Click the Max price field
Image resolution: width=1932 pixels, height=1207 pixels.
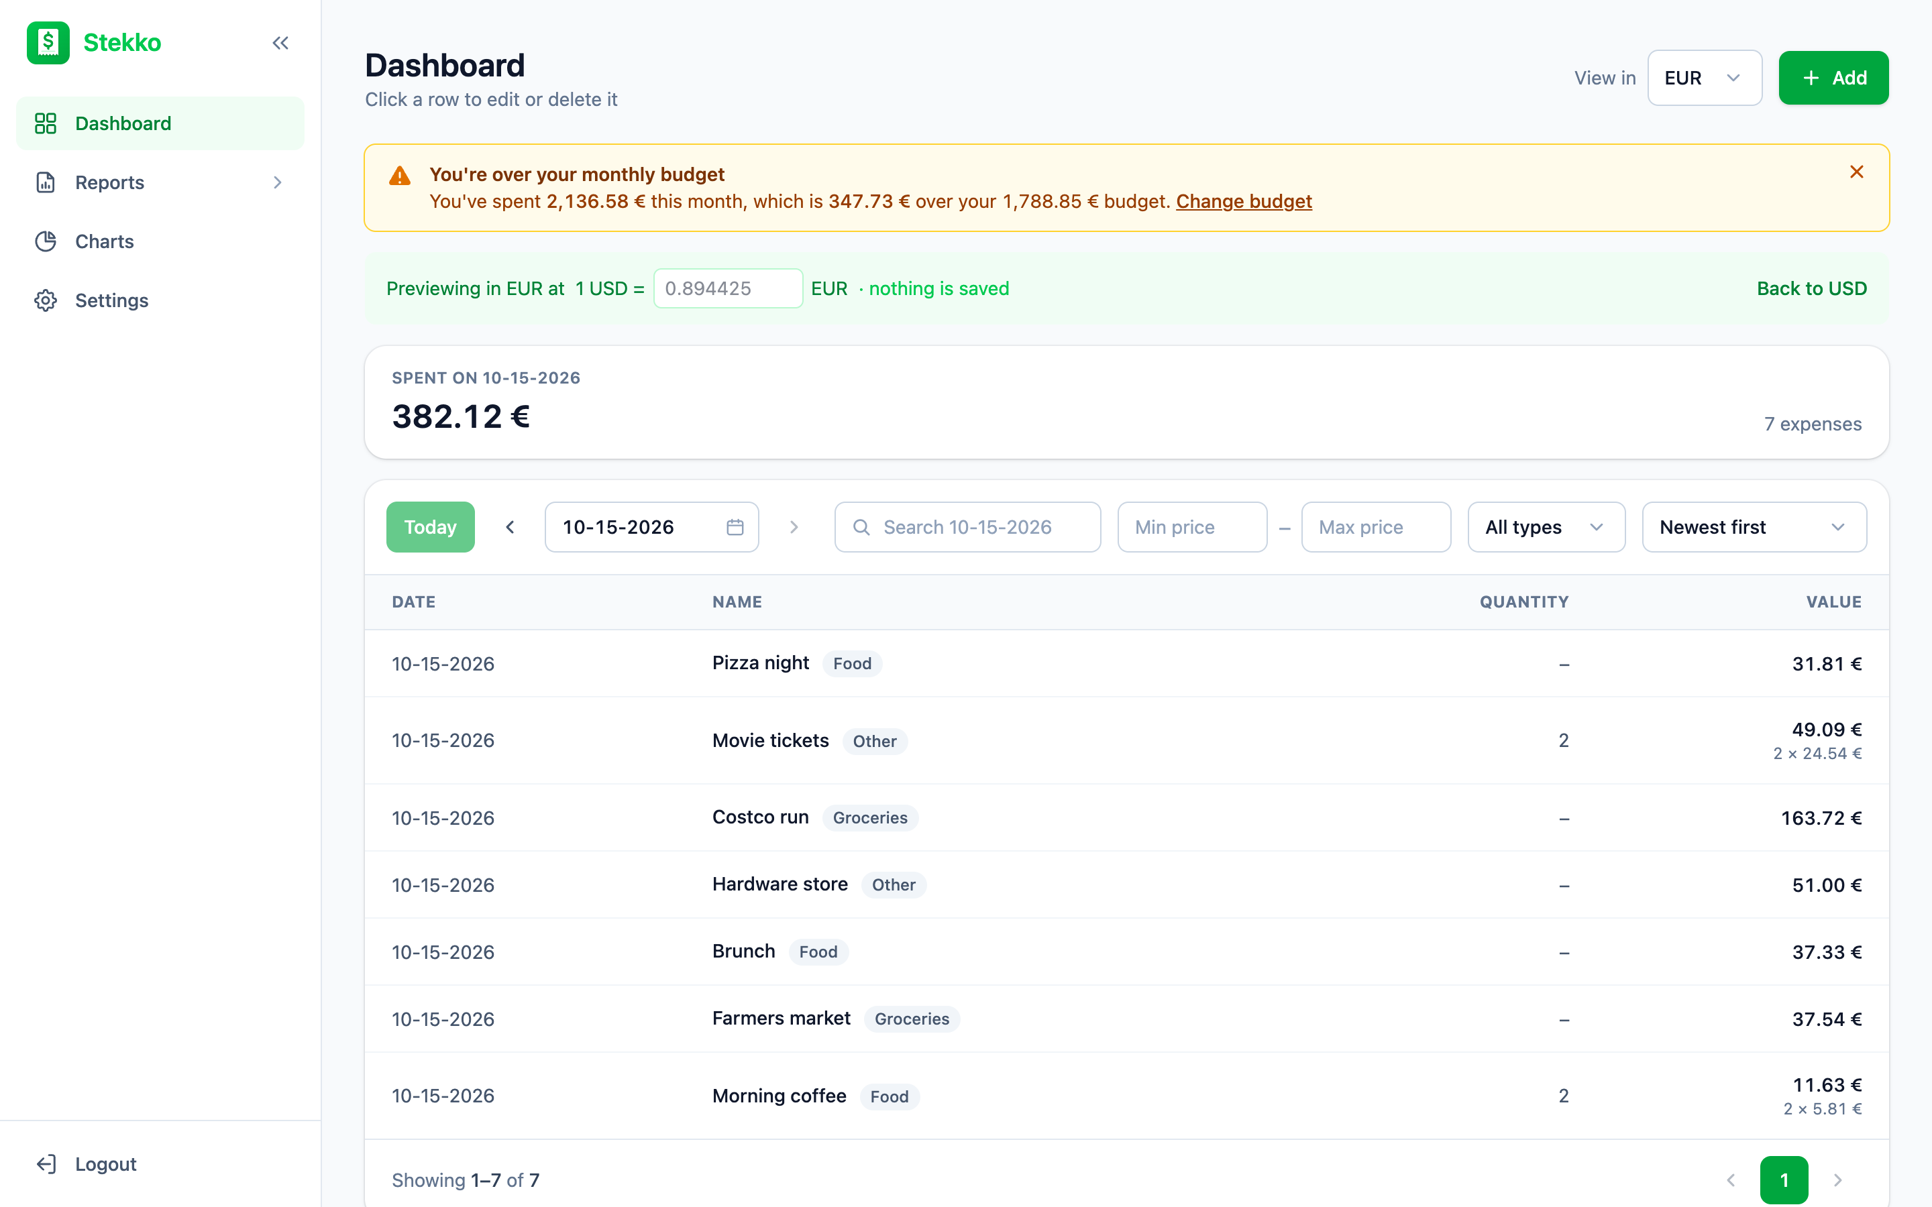[1376, 527]
